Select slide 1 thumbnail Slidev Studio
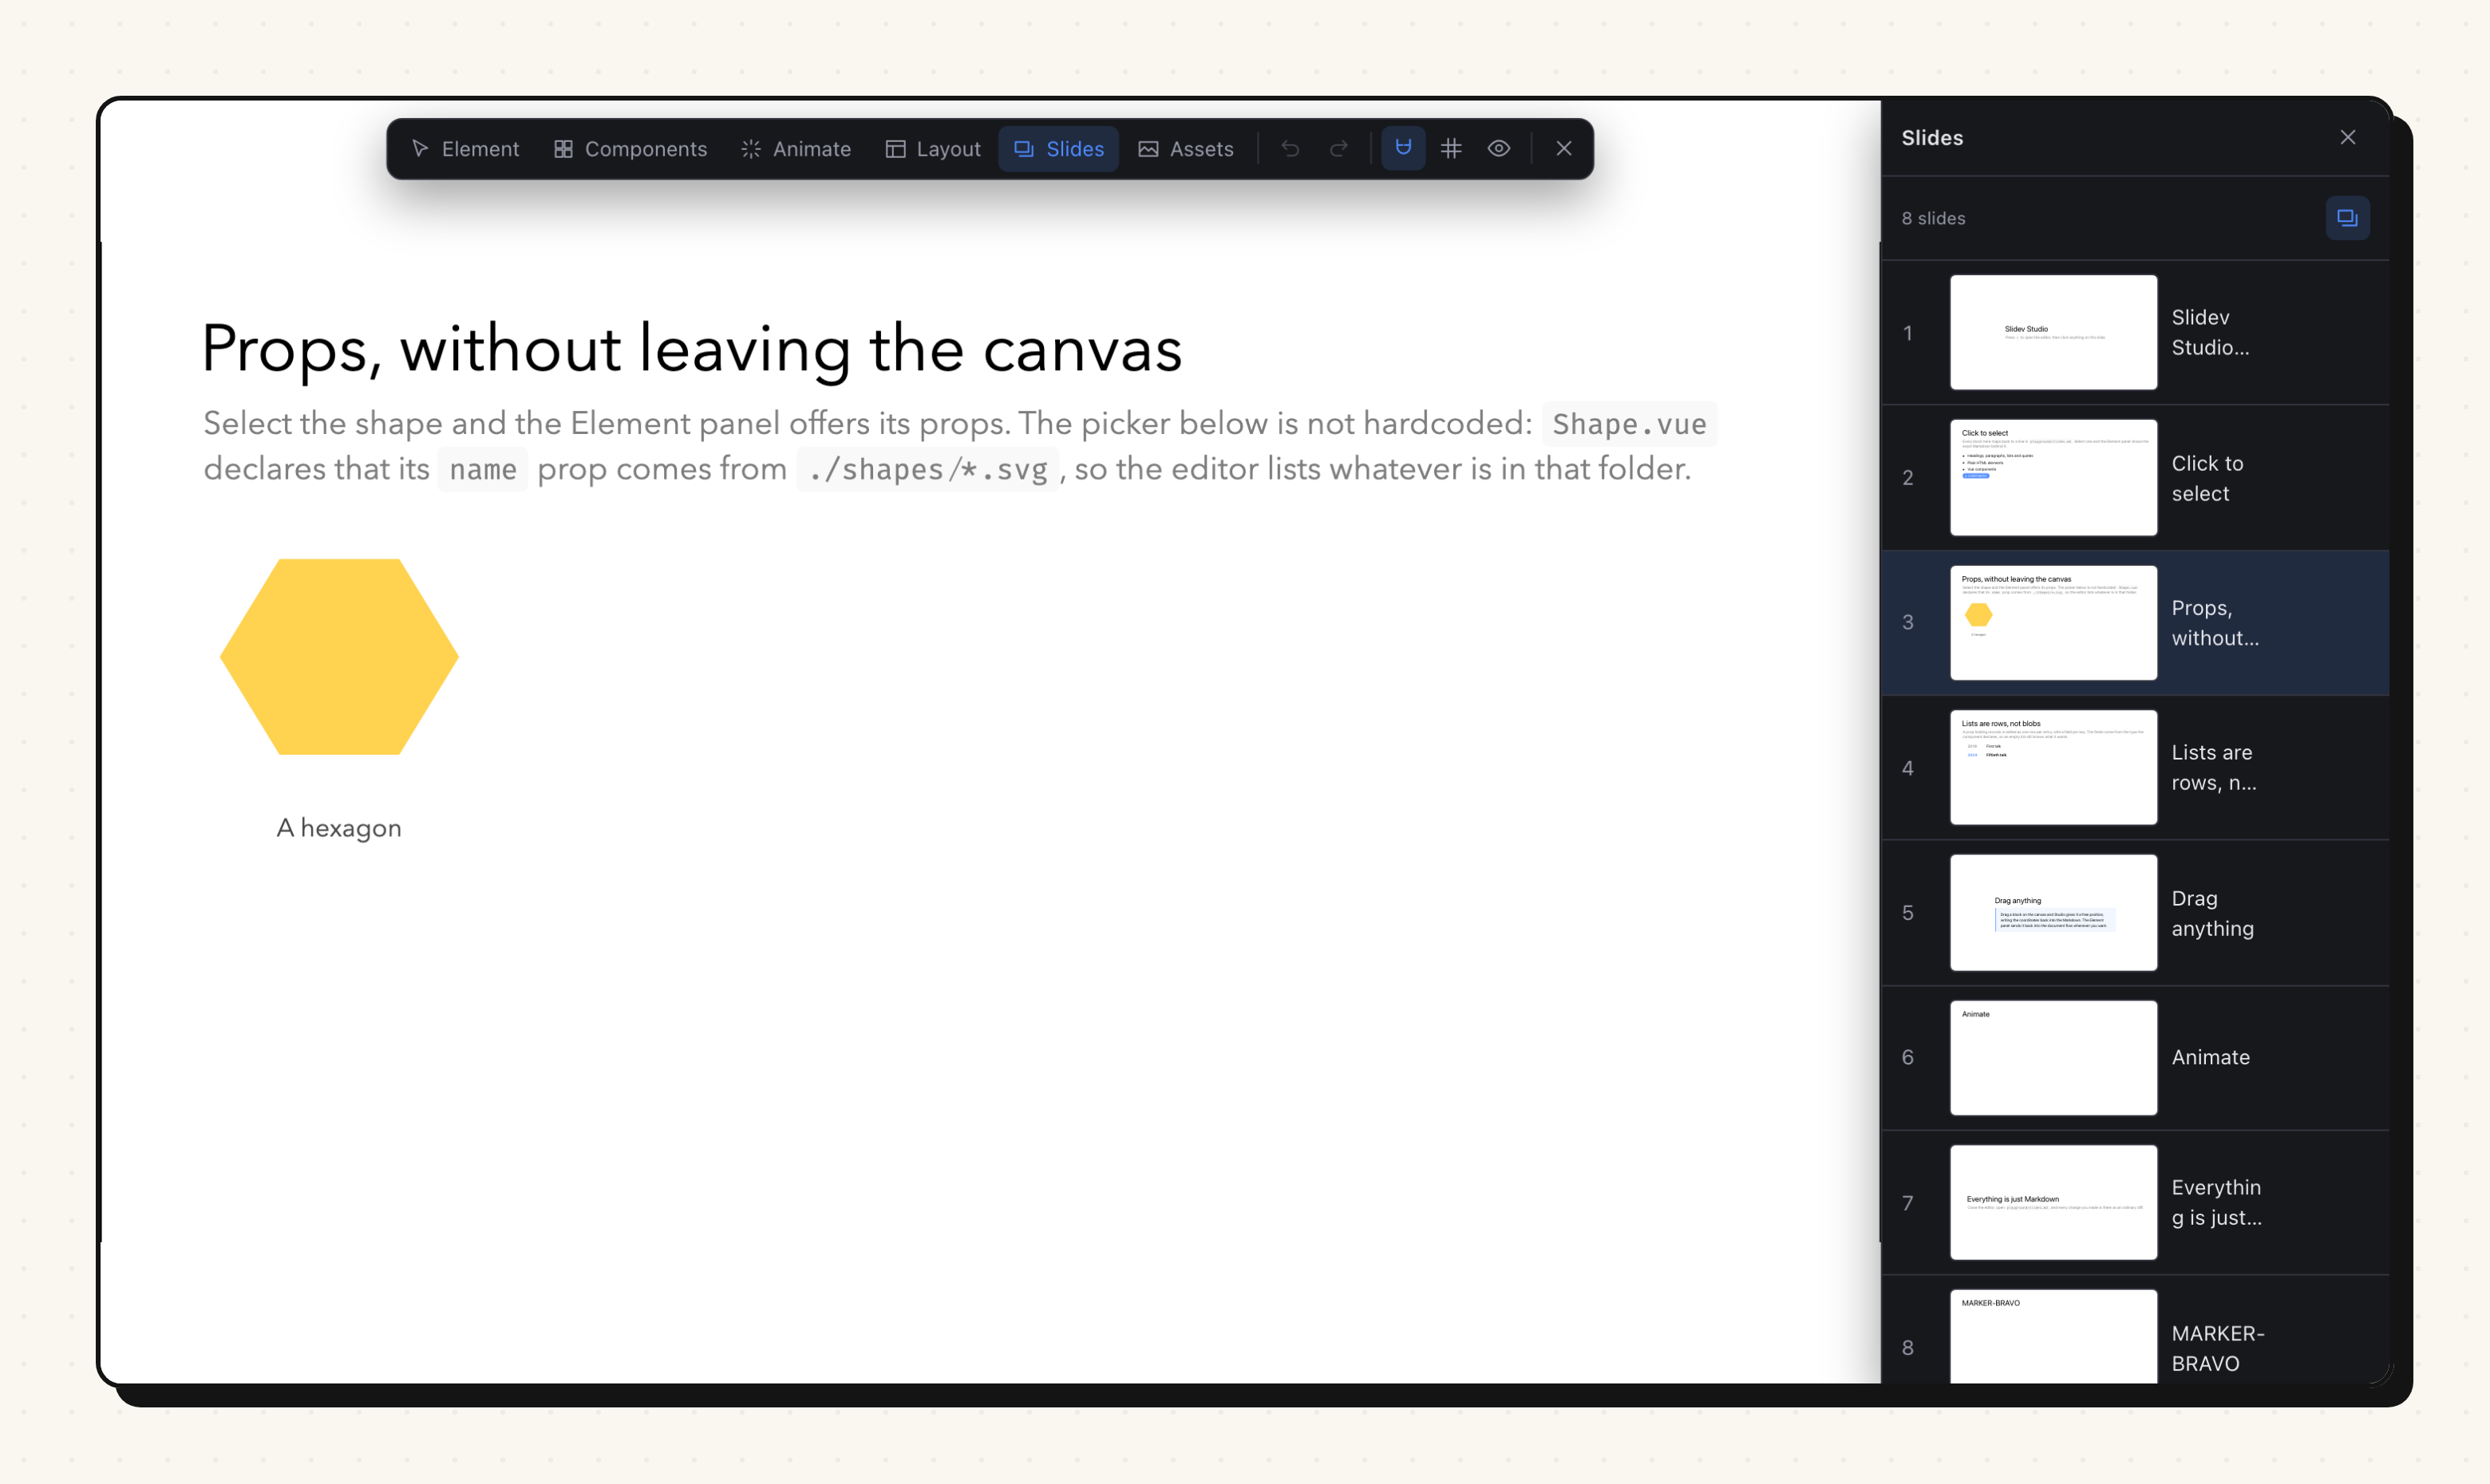Image resolution: width=2490 pixels, height=1484 pixels. pyautogui.click(x=2053, y=332)
